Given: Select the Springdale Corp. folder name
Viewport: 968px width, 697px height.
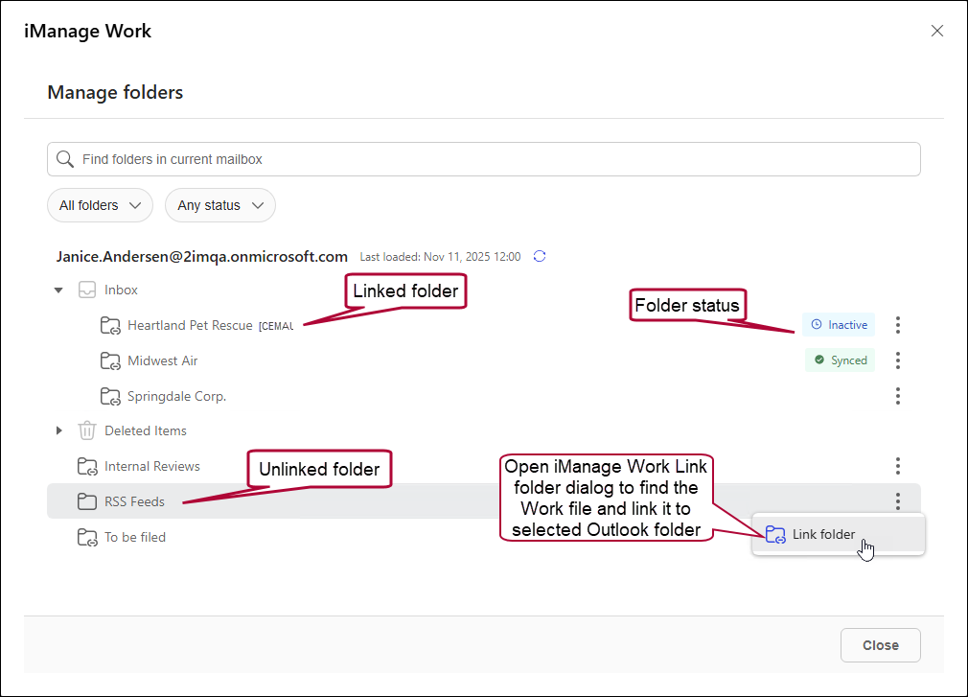Looking at the screenshot, I should point(176,396).
